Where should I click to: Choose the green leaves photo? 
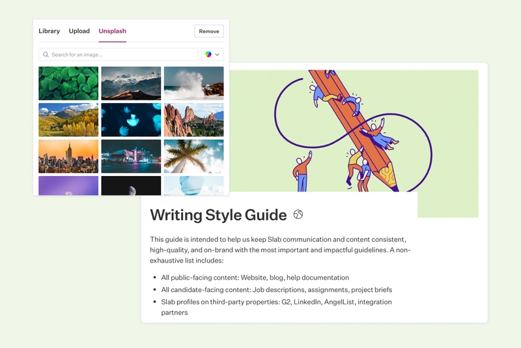68,83
